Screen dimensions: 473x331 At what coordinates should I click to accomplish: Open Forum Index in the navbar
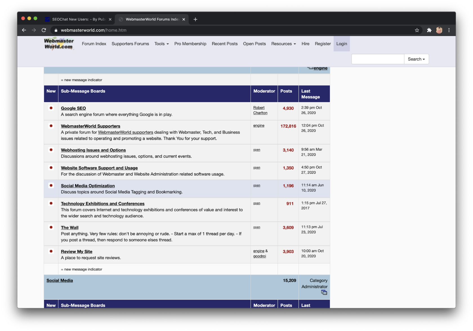coord(94,44)
